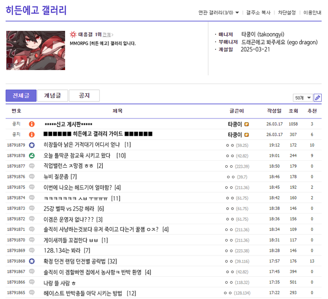Click the 히든에고 갤러리 title heading
The height and width of the screenshot is (299, 328).
tap(36, 10)
